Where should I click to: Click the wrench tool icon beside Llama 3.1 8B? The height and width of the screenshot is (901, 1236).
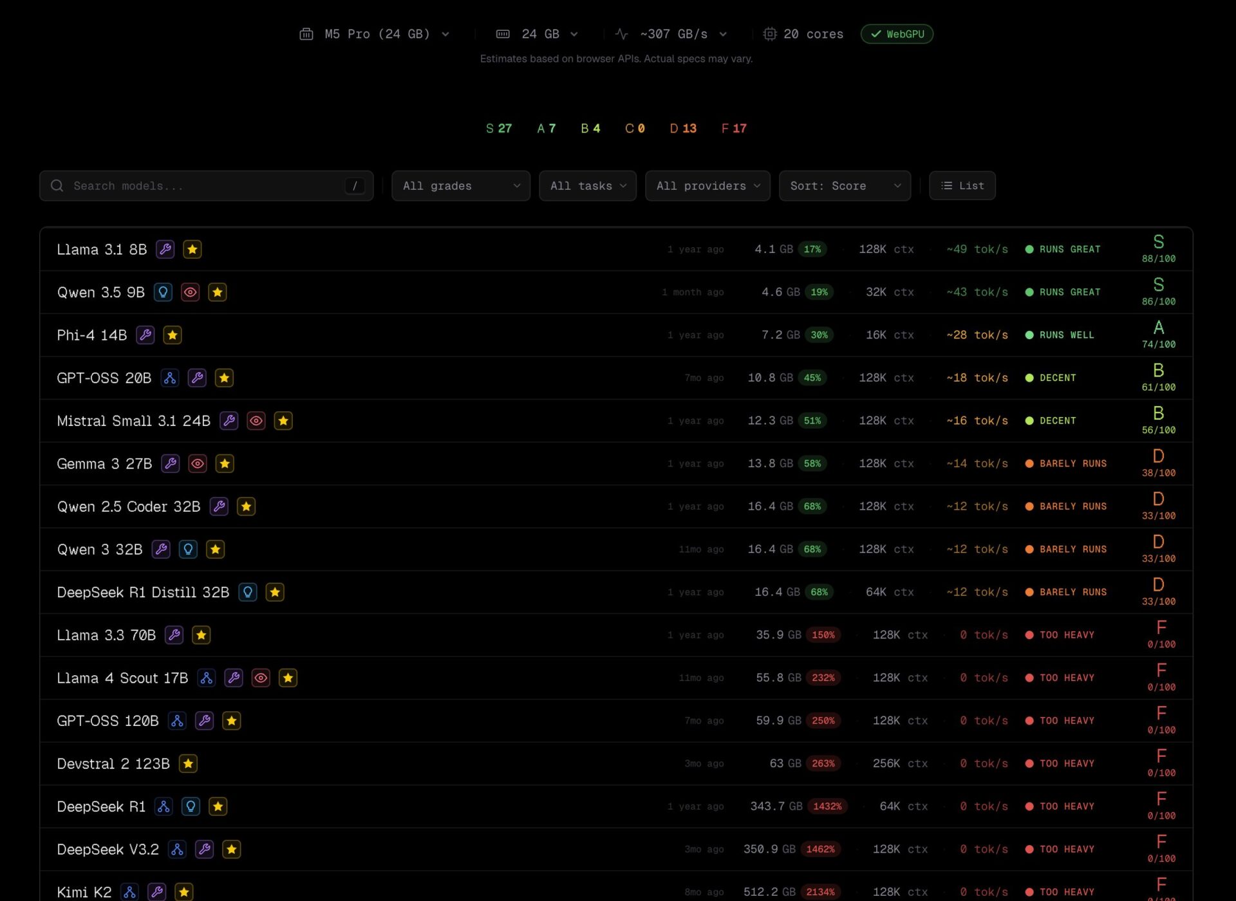pyautogui.click(x=165, y=249)
